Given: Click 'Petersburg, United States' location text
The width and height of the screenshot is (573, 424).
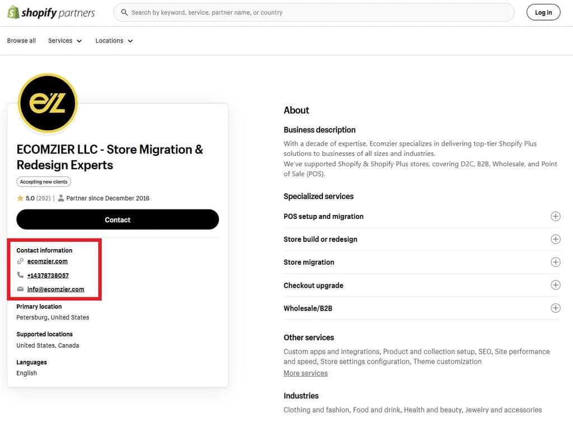Looking at the screenshot, I should 53,317.
